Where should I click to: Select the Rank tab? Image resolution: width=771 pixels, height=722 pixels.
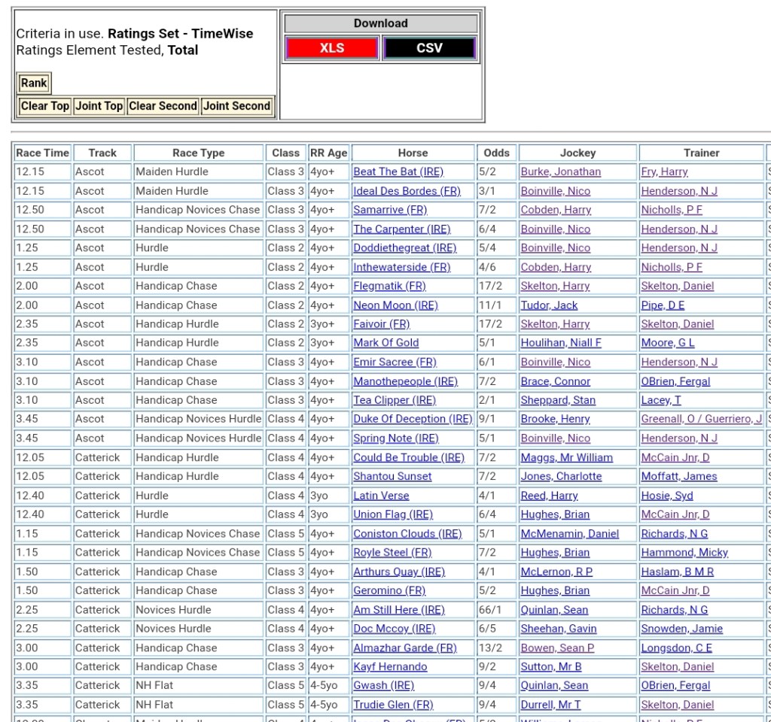(x=34, y=83)
